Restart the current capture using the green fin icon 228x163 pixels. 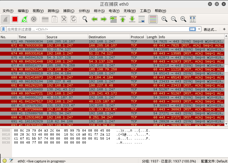click(x=24, y=19)
